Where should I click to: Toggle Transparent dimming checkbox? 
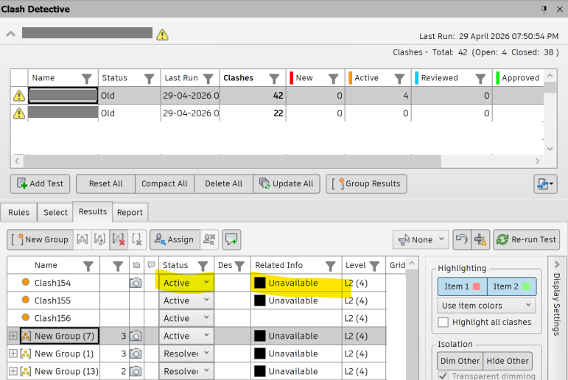tap(443, 376)
